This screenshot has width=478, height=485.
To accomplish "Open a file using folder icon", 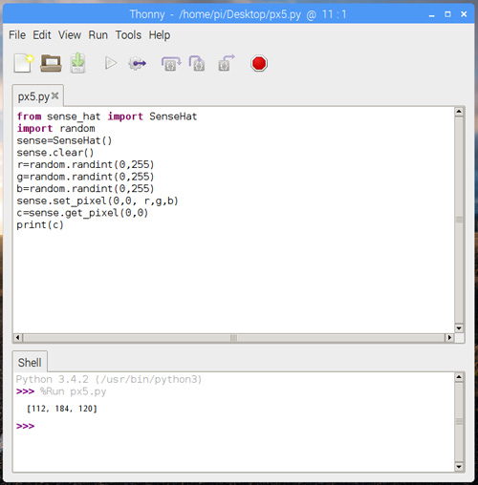I will point(51,63).
